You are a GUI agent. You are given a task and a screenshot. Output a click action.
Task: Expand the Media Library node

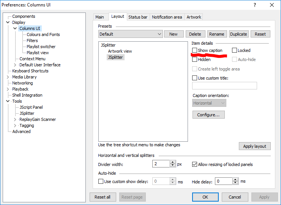(8, 77)
